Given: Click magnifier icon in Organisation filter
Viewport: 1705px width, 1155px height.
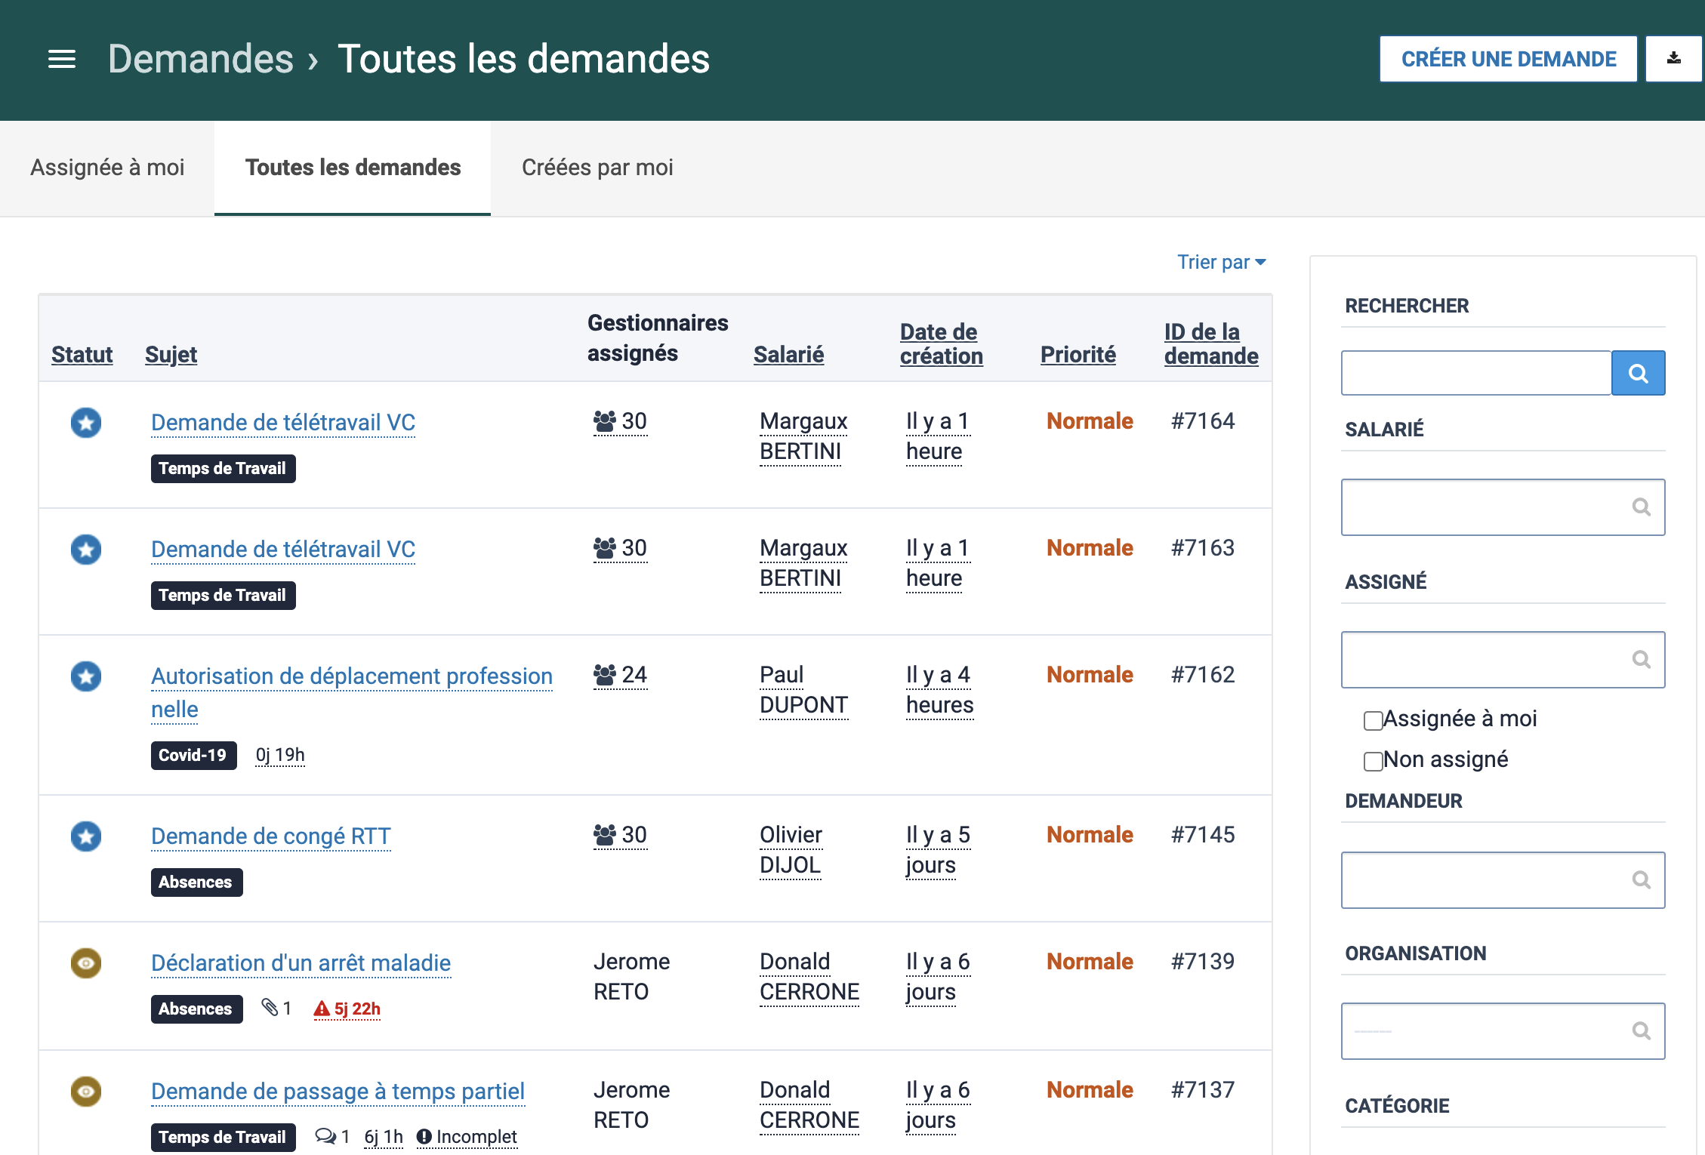Looking at the screenshot, I should pos(1641,1031).
